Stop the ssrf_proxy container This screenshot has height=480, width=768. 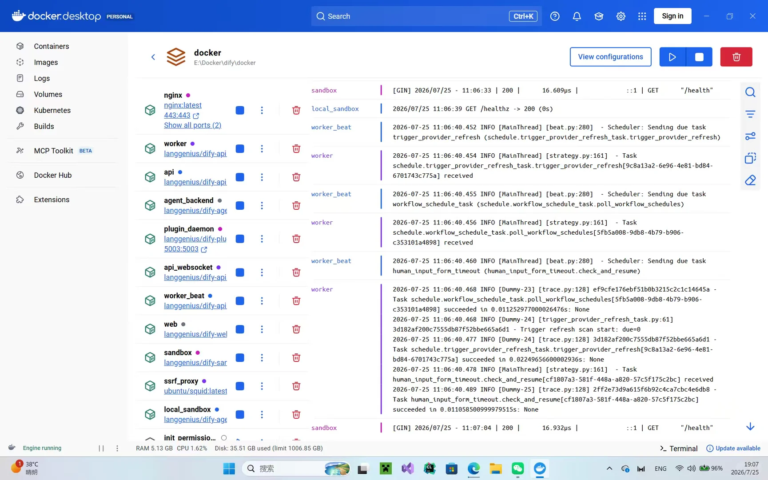(x=240, y=386)
